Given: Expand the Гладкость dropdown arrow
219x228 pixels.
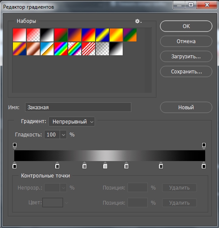Looking at the screenshot, I should (63, 135).
